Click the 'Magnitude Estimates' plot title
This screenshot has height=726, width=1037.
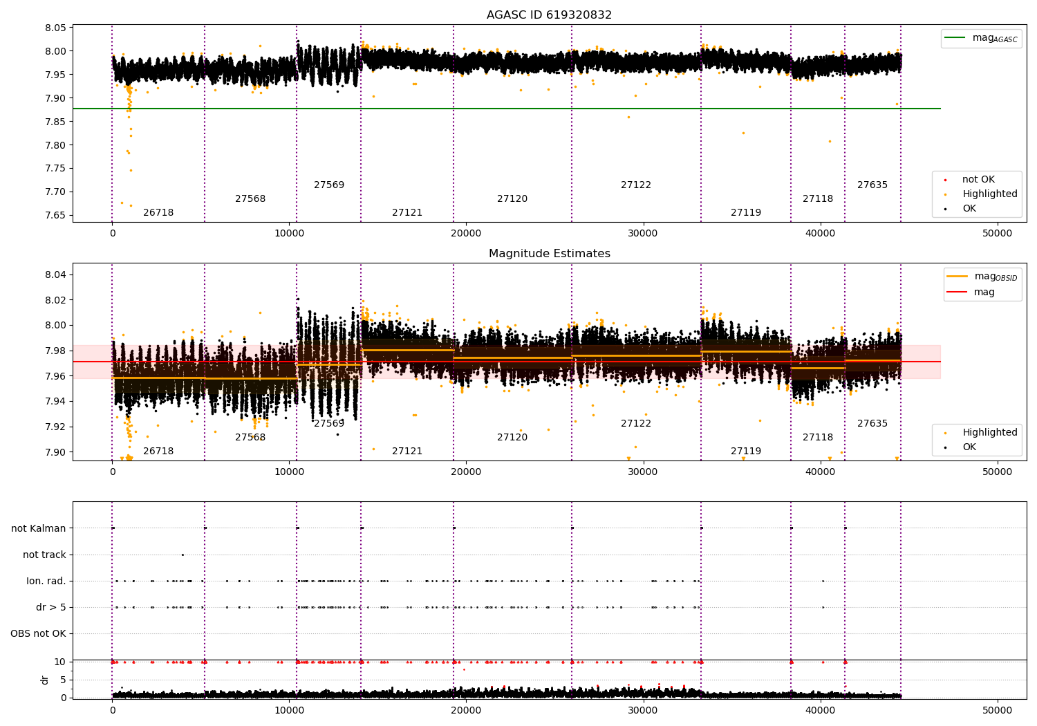point(549,254)
